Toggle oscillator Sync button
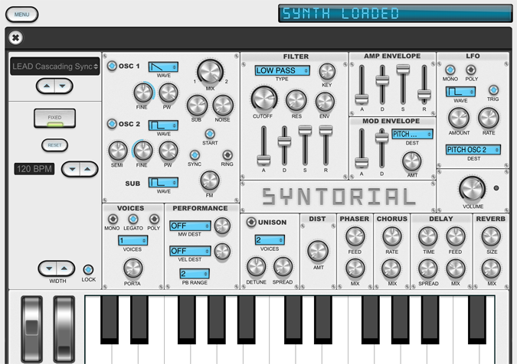Screen dimensions: 517x364 [195, 155]
